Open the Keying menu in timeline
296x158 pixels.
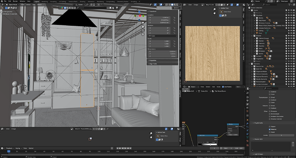pos(18,149)
